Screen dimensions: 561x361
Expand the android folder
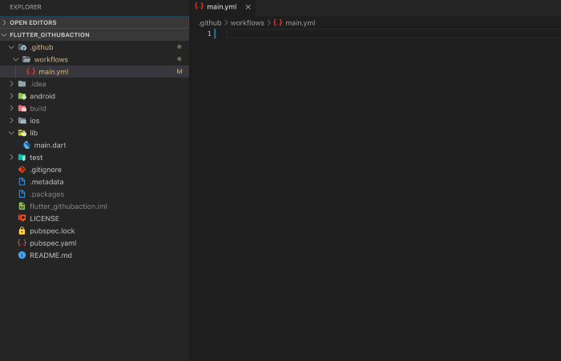click(11, 96)
